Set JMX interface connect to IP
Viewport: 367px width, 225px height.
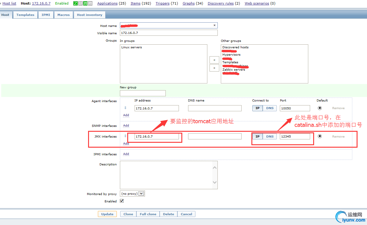coord(258,137)
